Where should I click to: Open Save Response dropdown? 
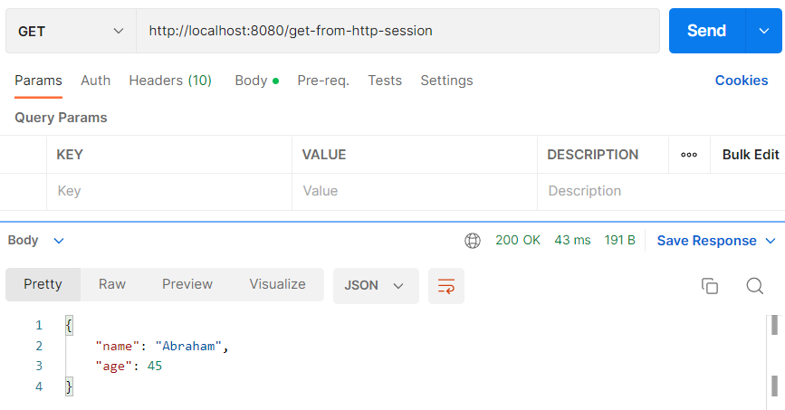coord(716,241)
